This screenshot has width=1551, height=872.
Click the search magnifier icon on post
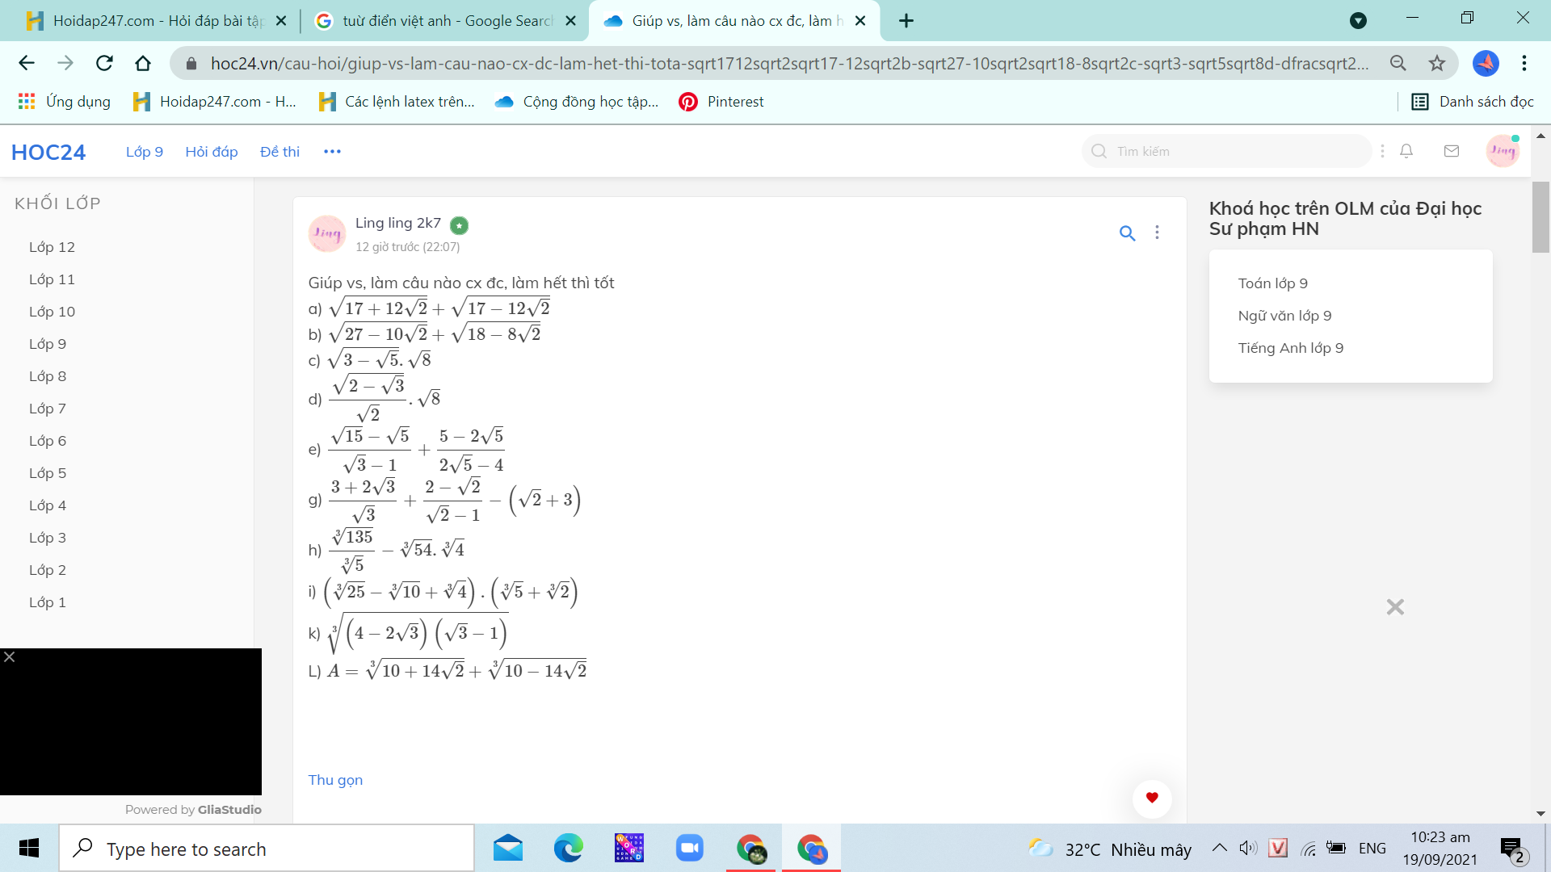point(1125,232)
